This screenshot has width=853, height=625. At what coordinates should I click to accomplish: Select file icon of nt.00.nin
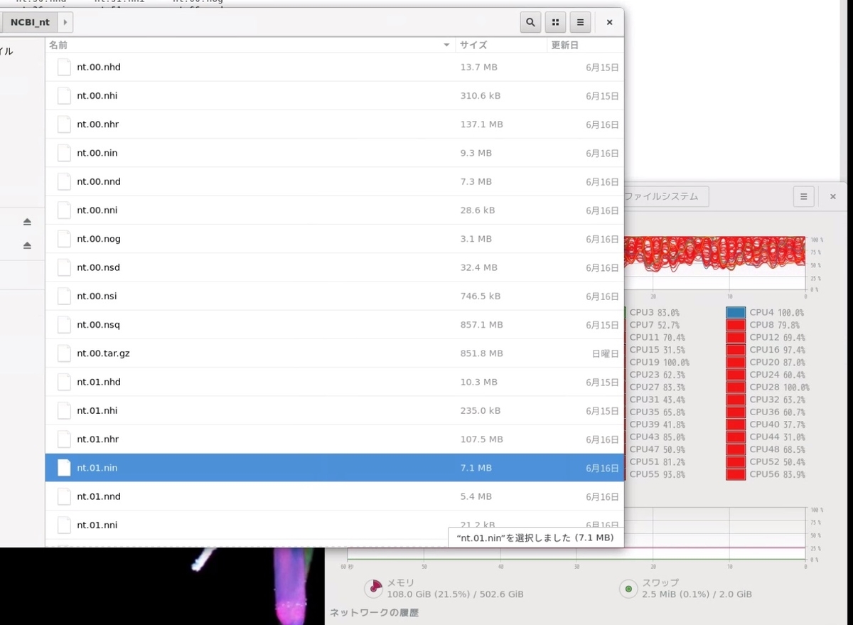64,153
